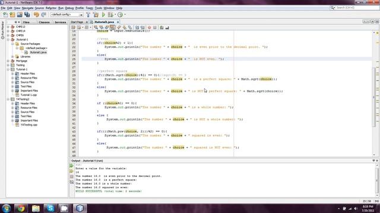
Task: Click the New Project toolbar icon
Action: [12, 15]
